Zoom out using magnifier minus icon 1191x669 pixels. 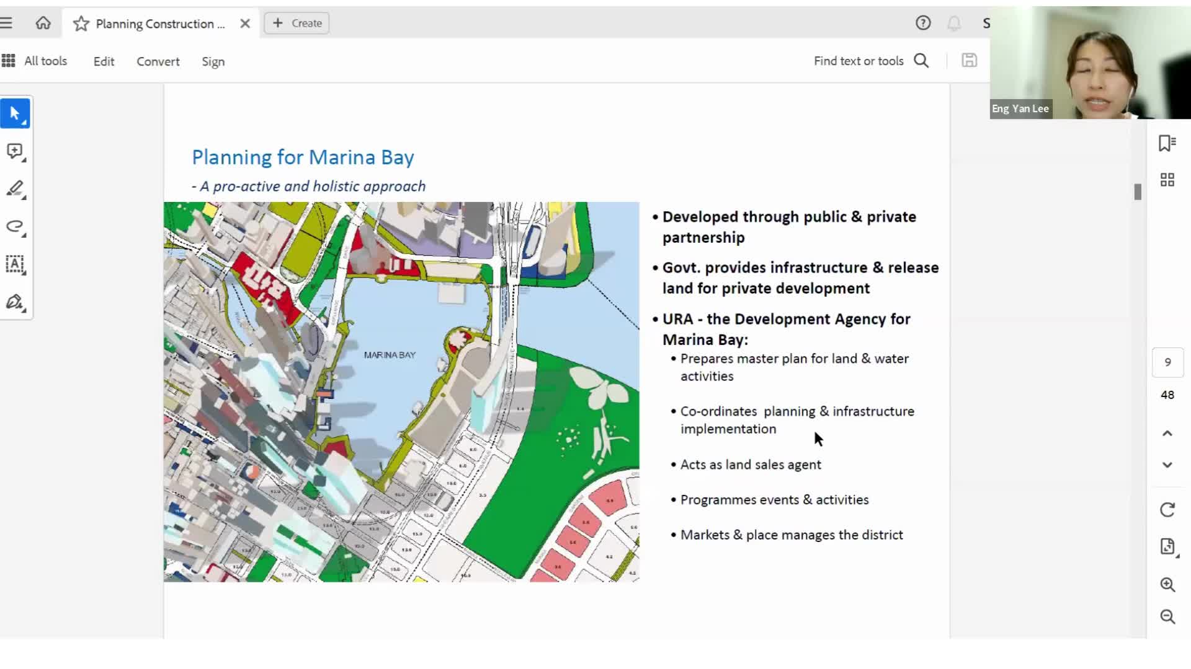click(1167, 616)
